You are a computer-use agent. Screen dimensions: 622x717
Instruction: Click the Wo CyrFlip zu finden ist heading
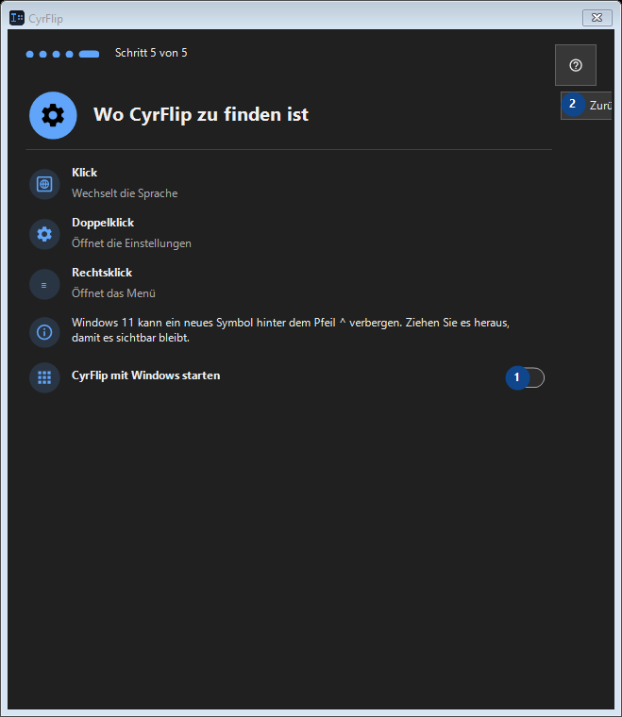[201, 114]
